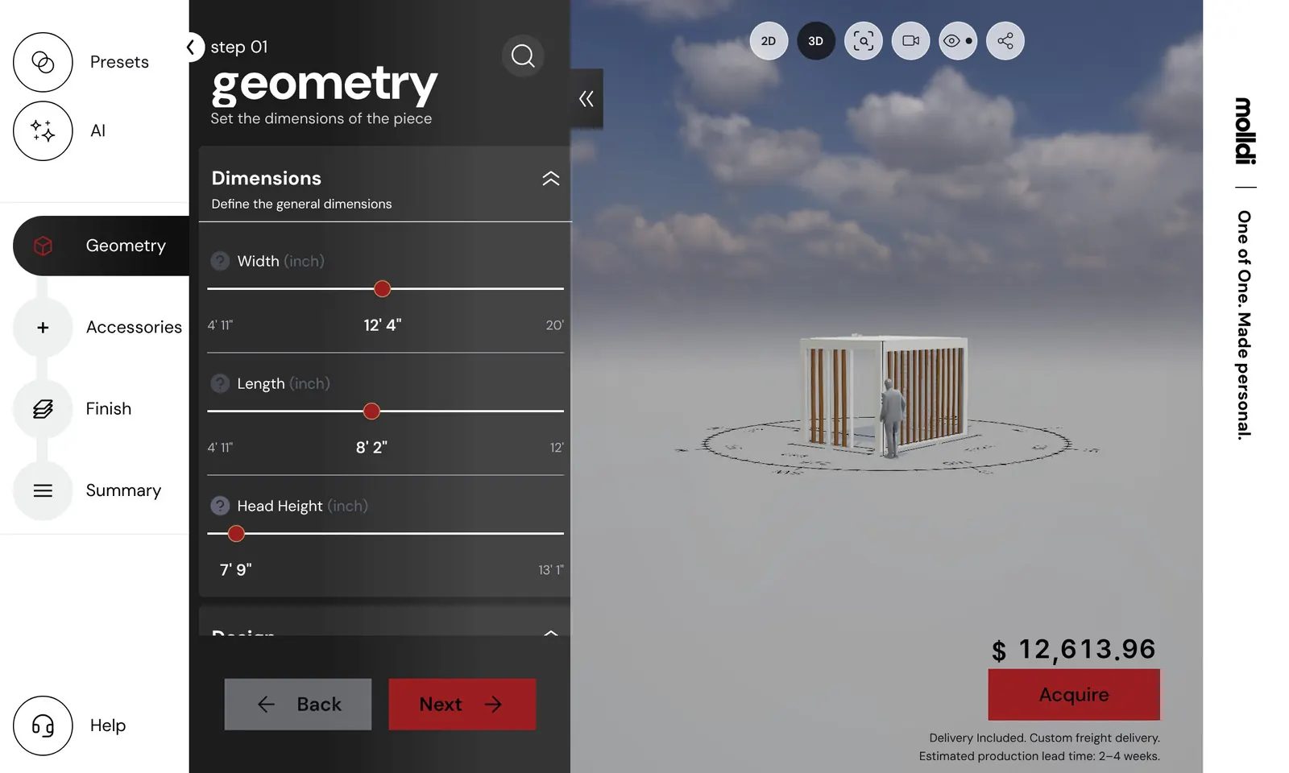
Task: Click the Head Height slider handle
Action: 236,534
